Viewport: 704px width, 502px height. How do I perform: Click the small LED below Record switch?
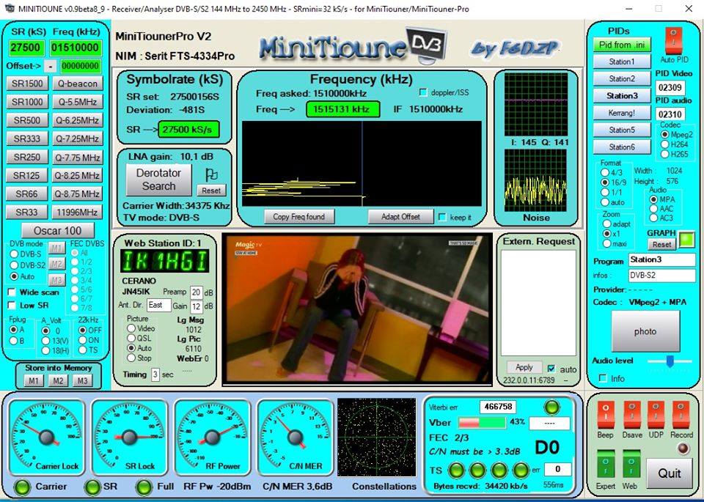point(683,449)
